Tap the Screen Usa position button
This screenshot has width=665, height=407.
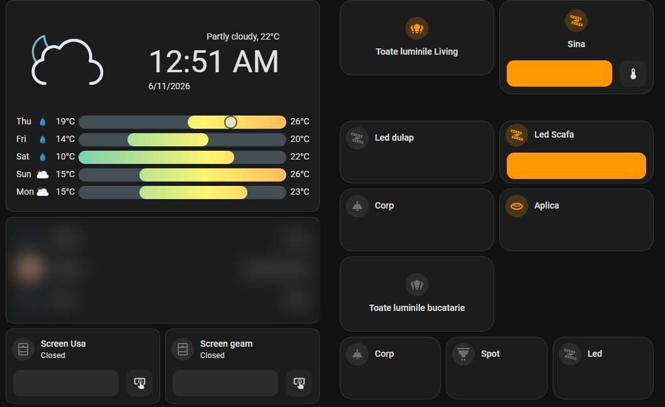[x=139, y=383]
